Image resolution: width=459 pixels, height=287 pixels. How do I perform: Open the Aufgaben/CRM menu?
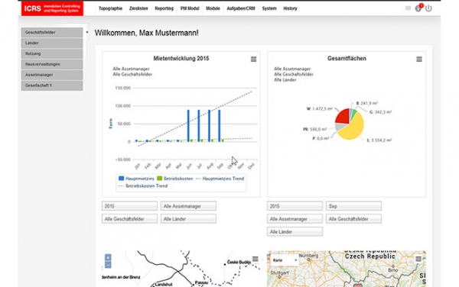point(241,8)
